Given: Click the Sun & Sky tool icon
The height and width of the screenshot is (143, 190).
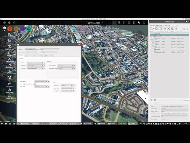Looking at the screenshot, I should point(9,71).
